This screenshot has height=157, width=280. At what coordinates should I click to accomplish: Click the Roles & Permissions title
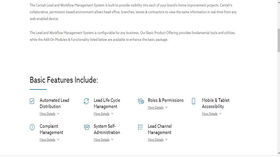click(x=165, y=100)
